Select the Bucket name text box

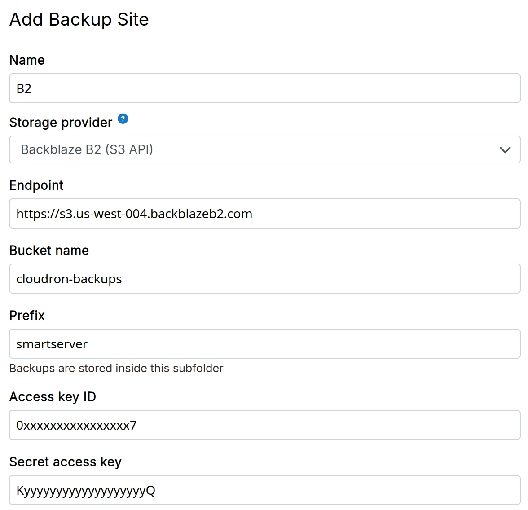pyautogui.click(x=264, y=279)
